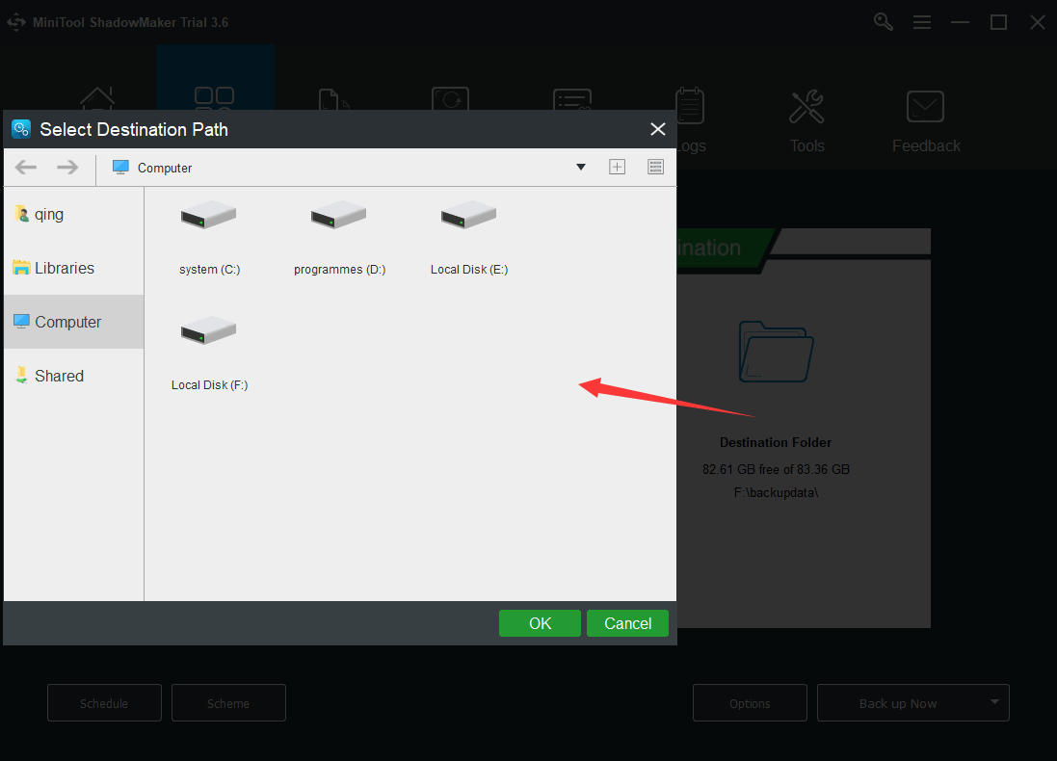
Task: Expand the Computer path dropdown arrow
Action: click(x=580, y=168)
